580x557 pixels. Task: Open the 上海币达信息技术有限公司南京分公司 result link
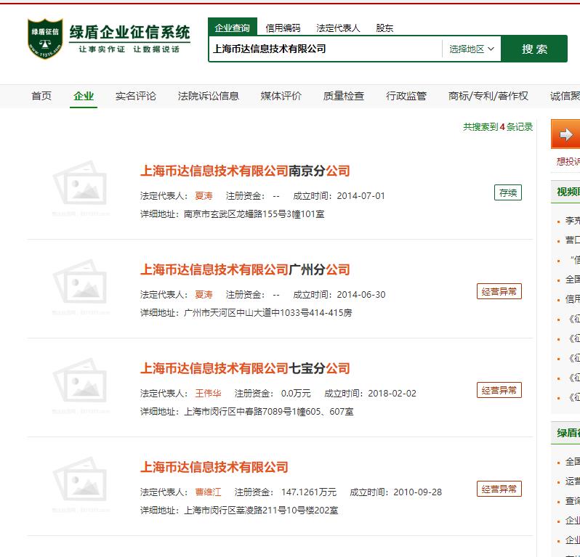tap(245, 171)
